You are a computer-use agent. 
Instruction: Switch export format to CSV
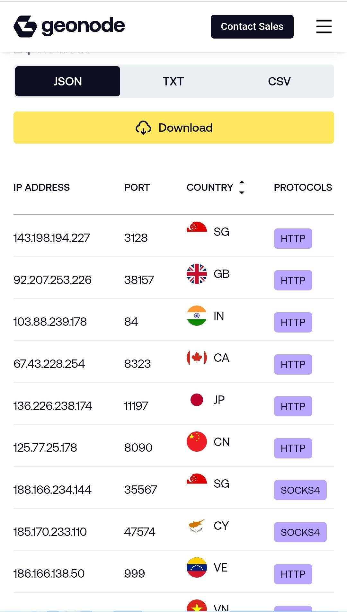(x=279, y=81)
